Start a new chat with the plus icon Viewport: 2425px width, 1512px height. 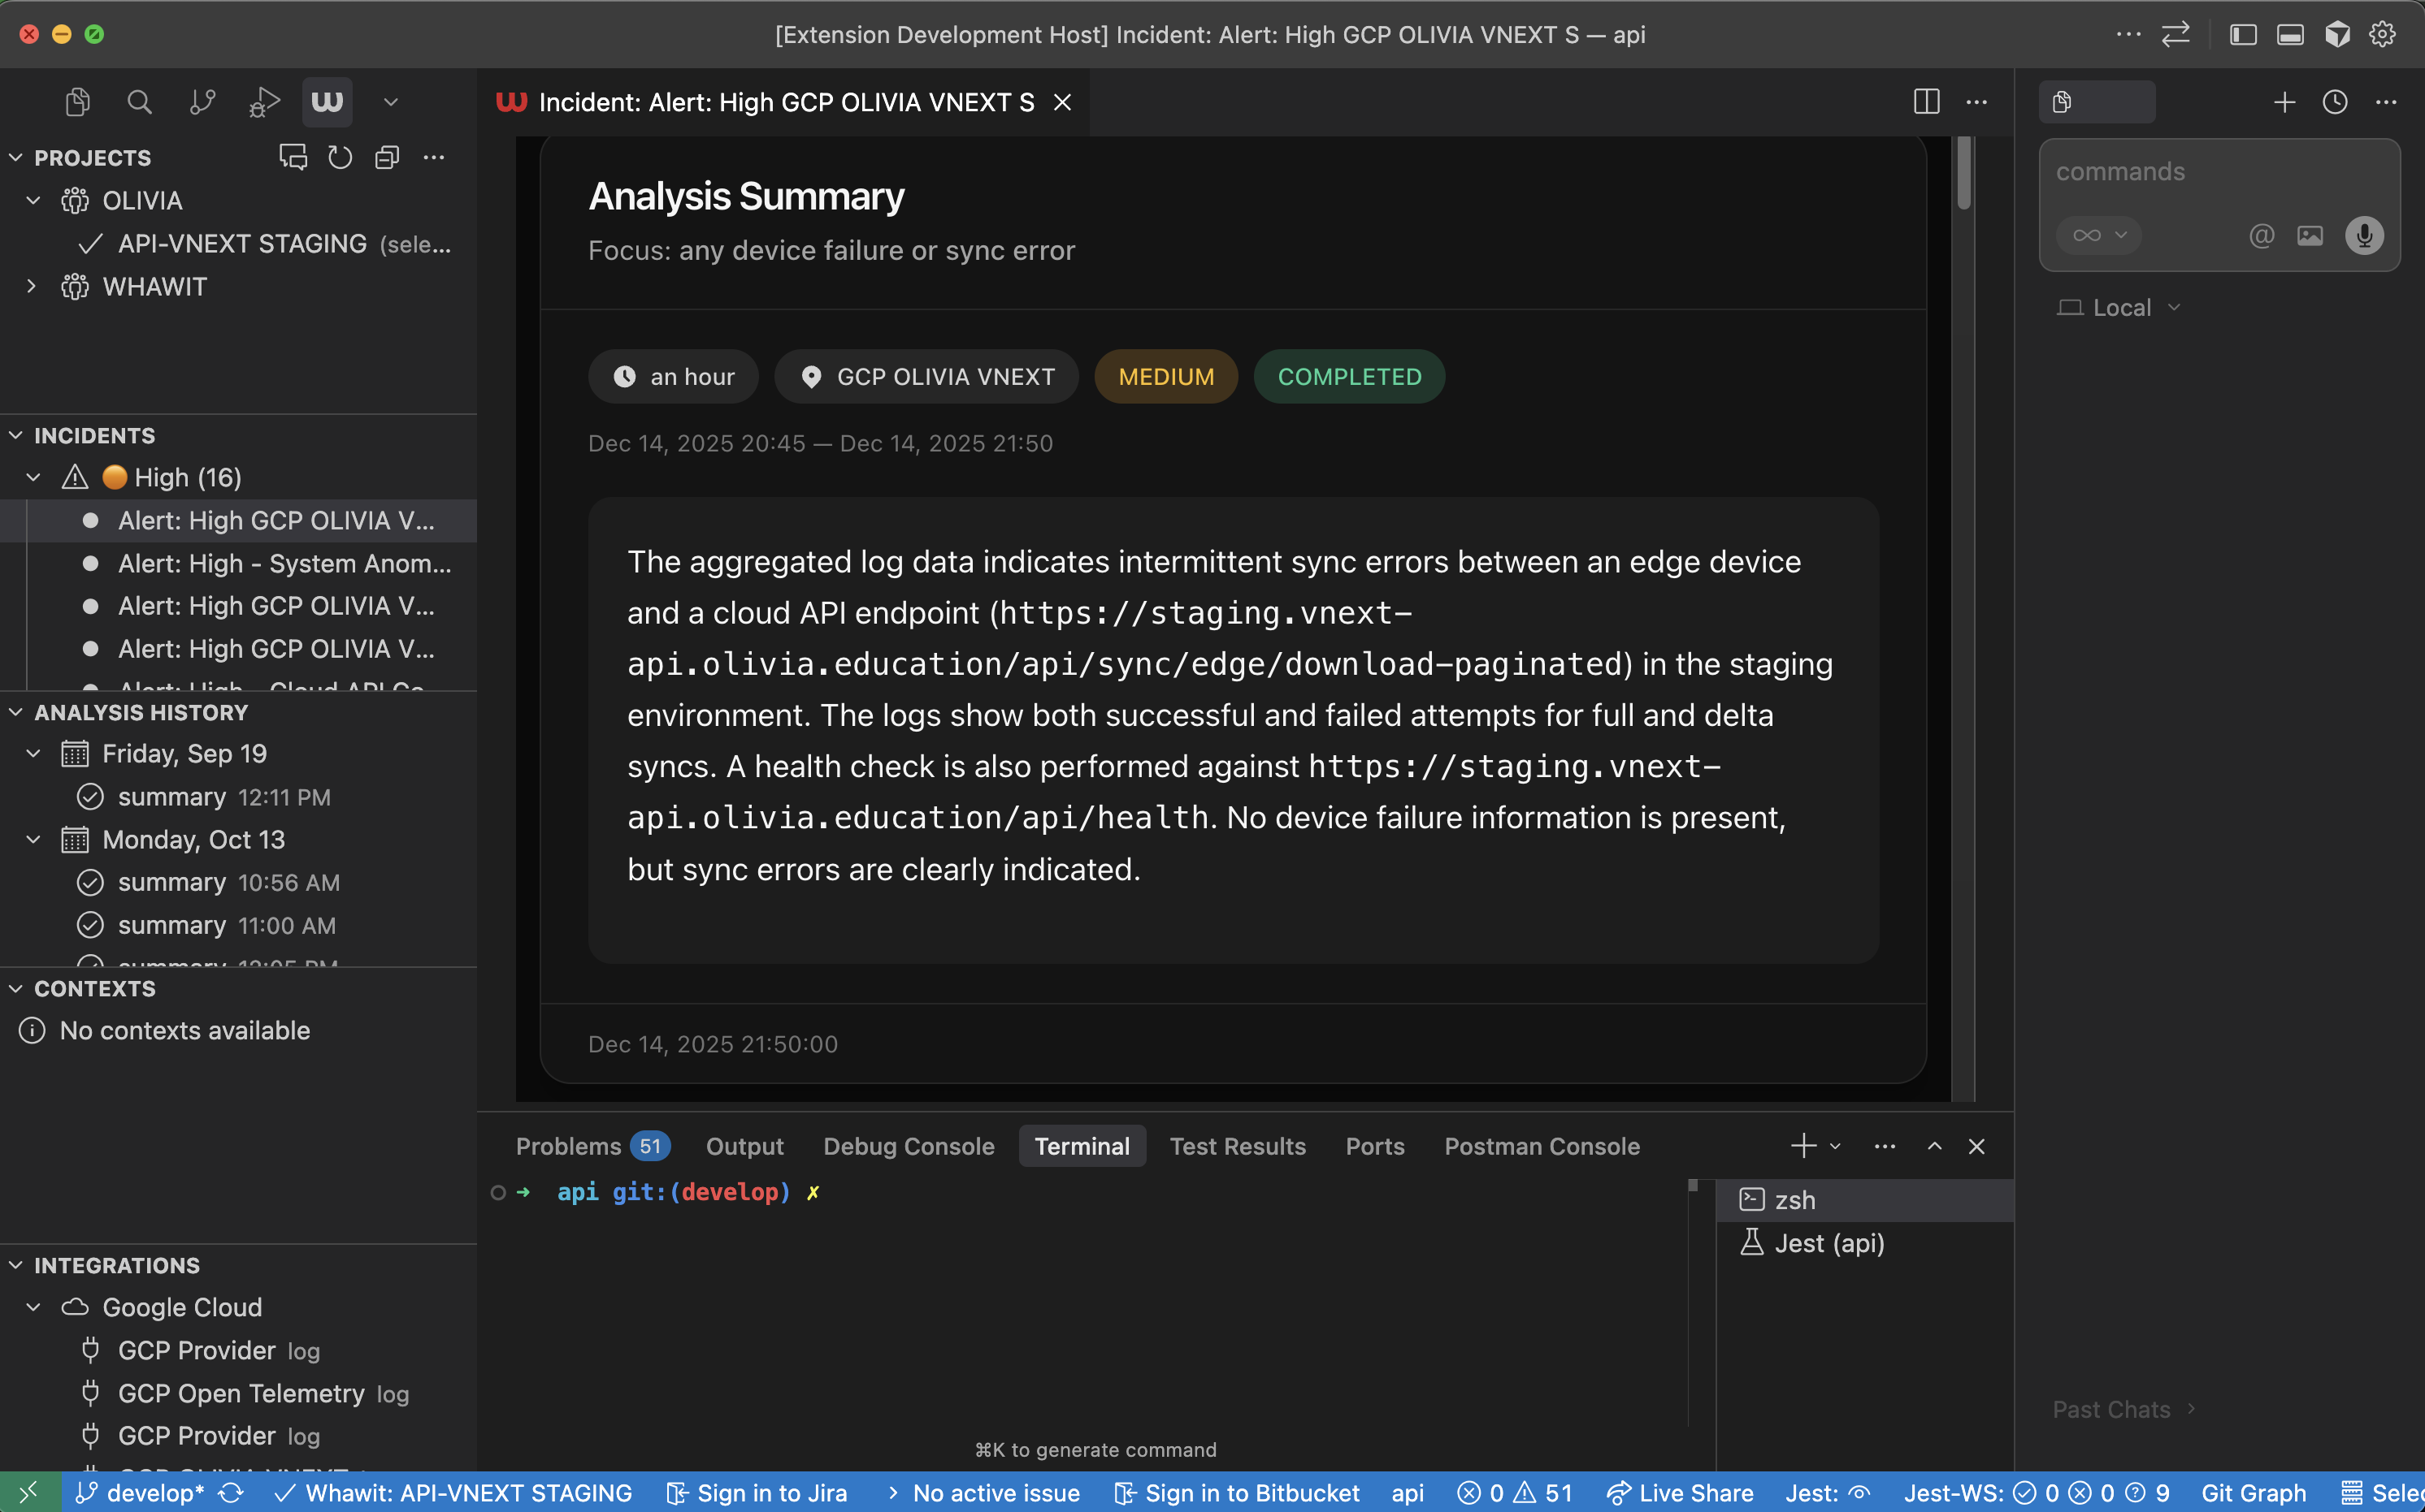point(2285,101)
